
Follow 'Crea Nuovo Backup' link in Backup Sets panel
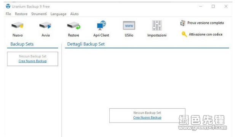pyautogui.click(x=32, y=61)
